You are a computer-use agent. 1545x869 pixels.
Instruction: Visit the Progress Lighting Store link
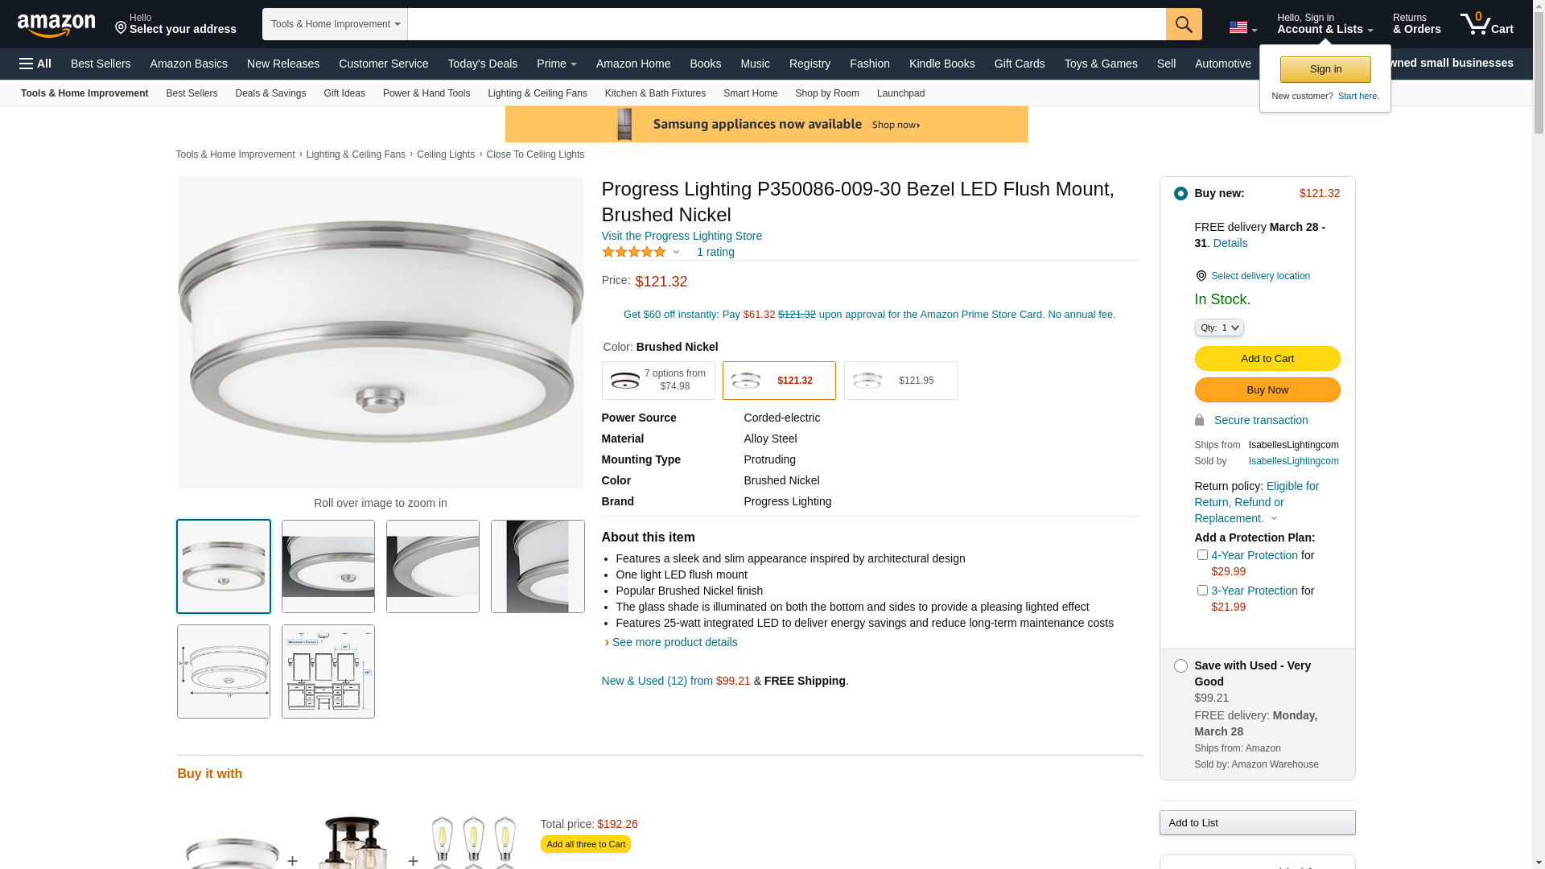click(x=682, y=236)
